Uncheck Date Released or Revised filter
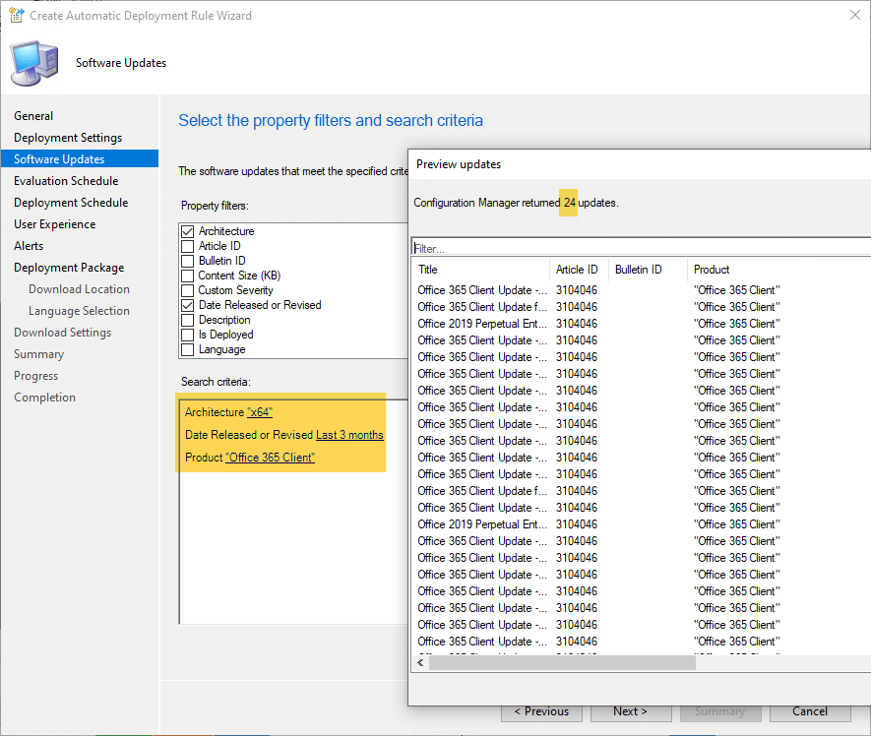This screenshot has width=871, height=736. click(x=188, y=305)
